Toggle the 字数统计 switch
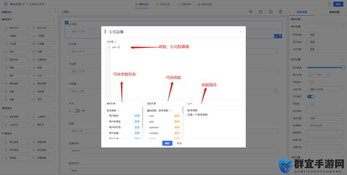347x175 pixels. click(x=311, y=82)
